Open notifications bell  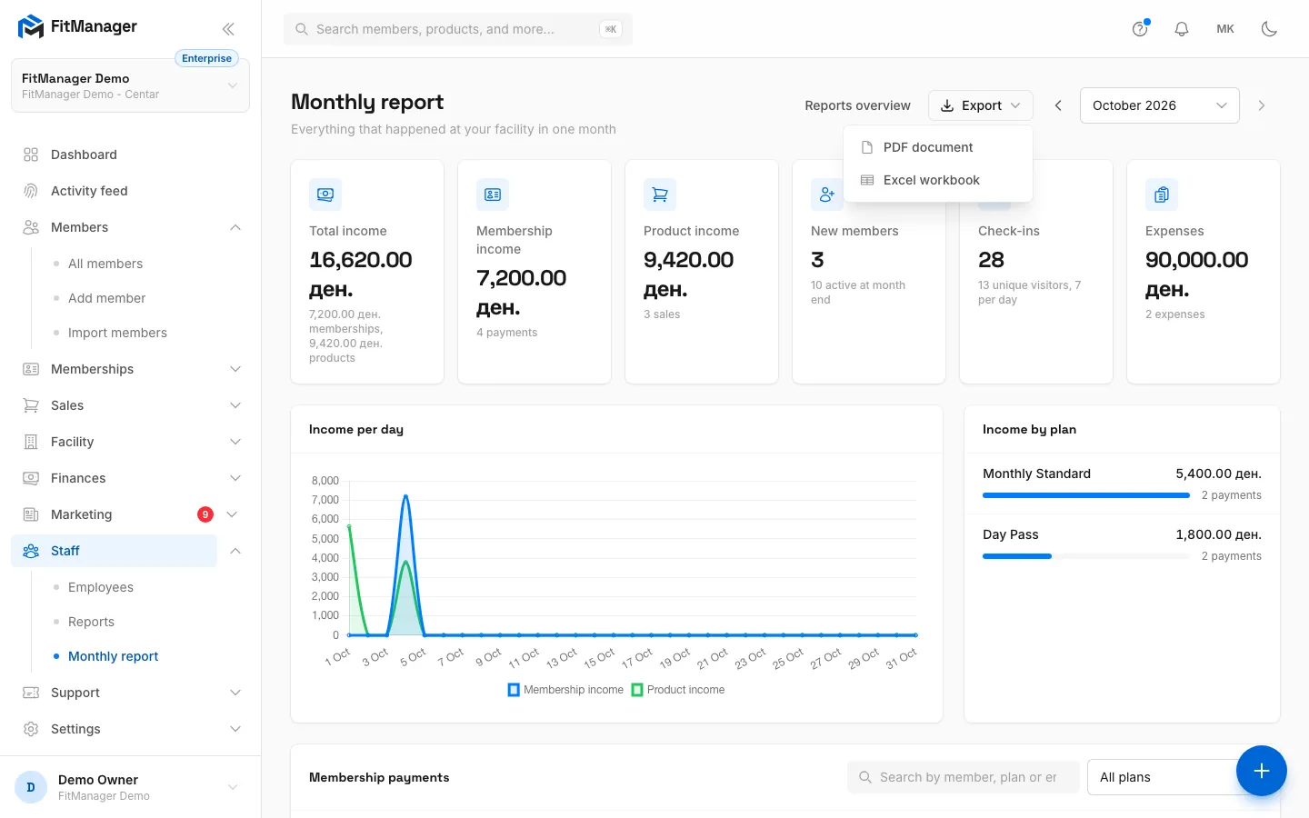coord(1182,29)
